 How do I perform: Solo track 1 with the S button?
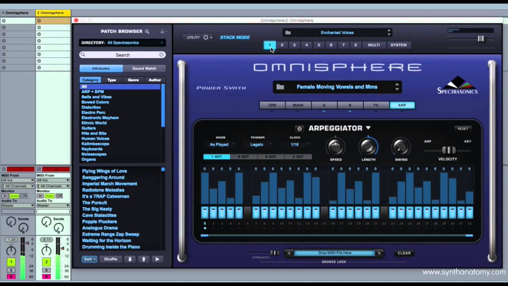[11, 271]
